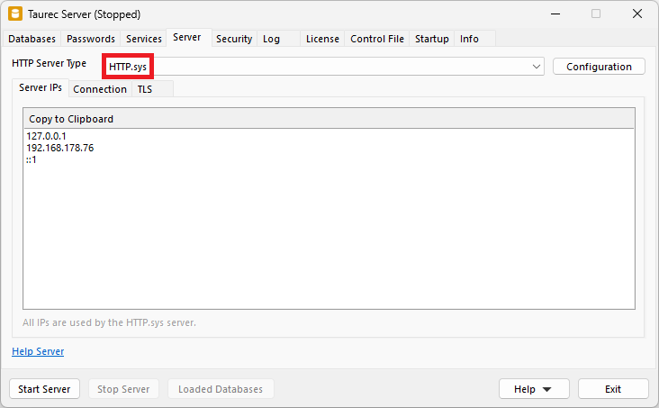Switch to the Connection sub-tab
Viewport: 659px width, 408px height.
pos(100,89)
